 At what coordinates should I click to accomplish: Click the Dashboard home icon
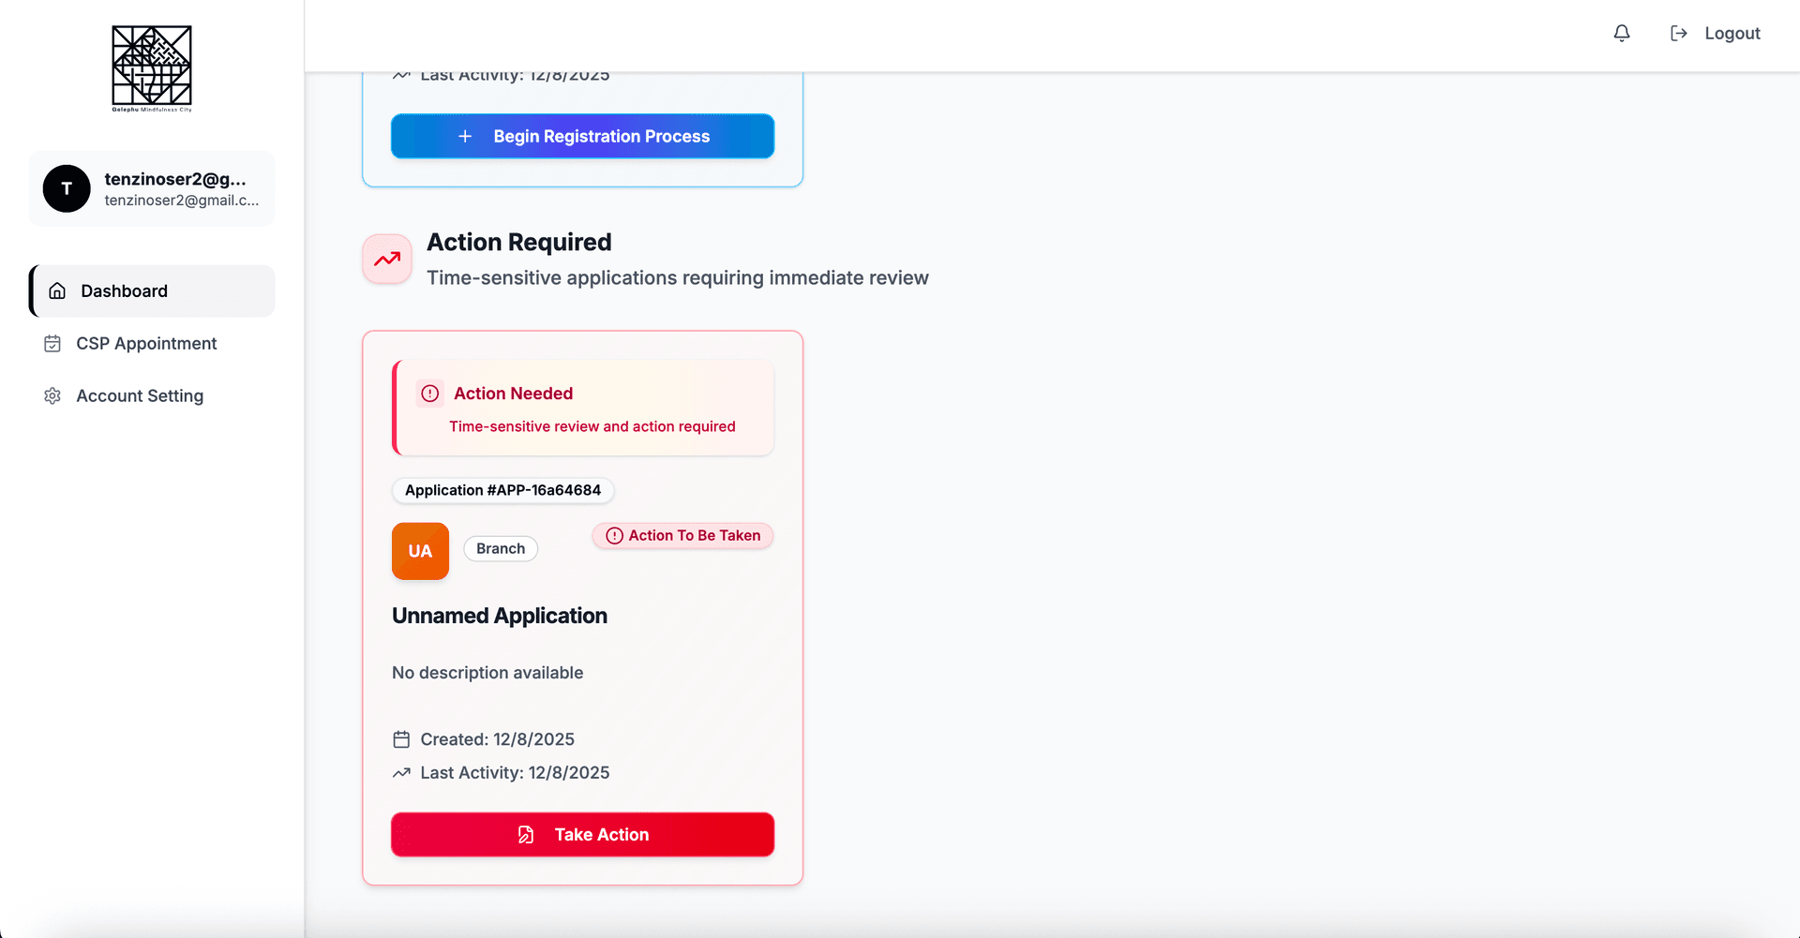coord(57,291)
